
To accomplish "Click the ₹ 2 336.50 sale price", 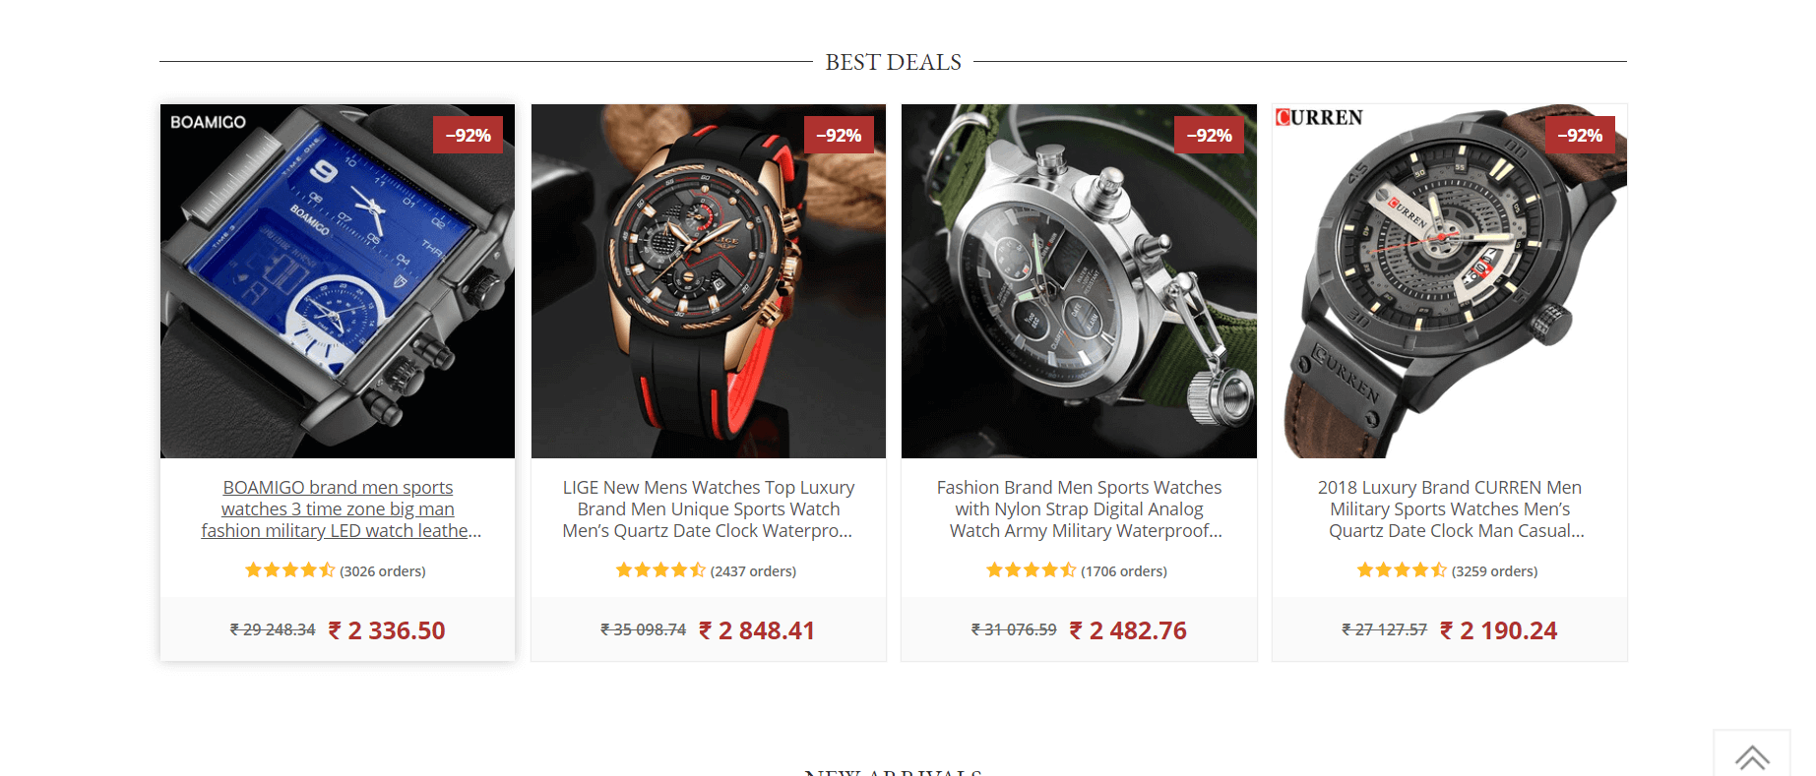I will click(387, 630).
